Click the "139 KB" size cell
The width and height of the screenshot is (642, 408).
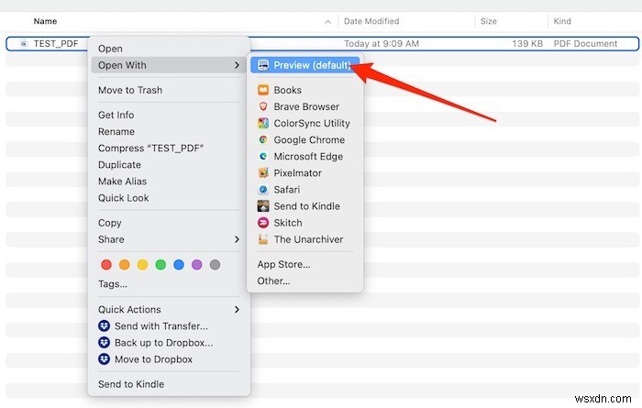point(527,43)
